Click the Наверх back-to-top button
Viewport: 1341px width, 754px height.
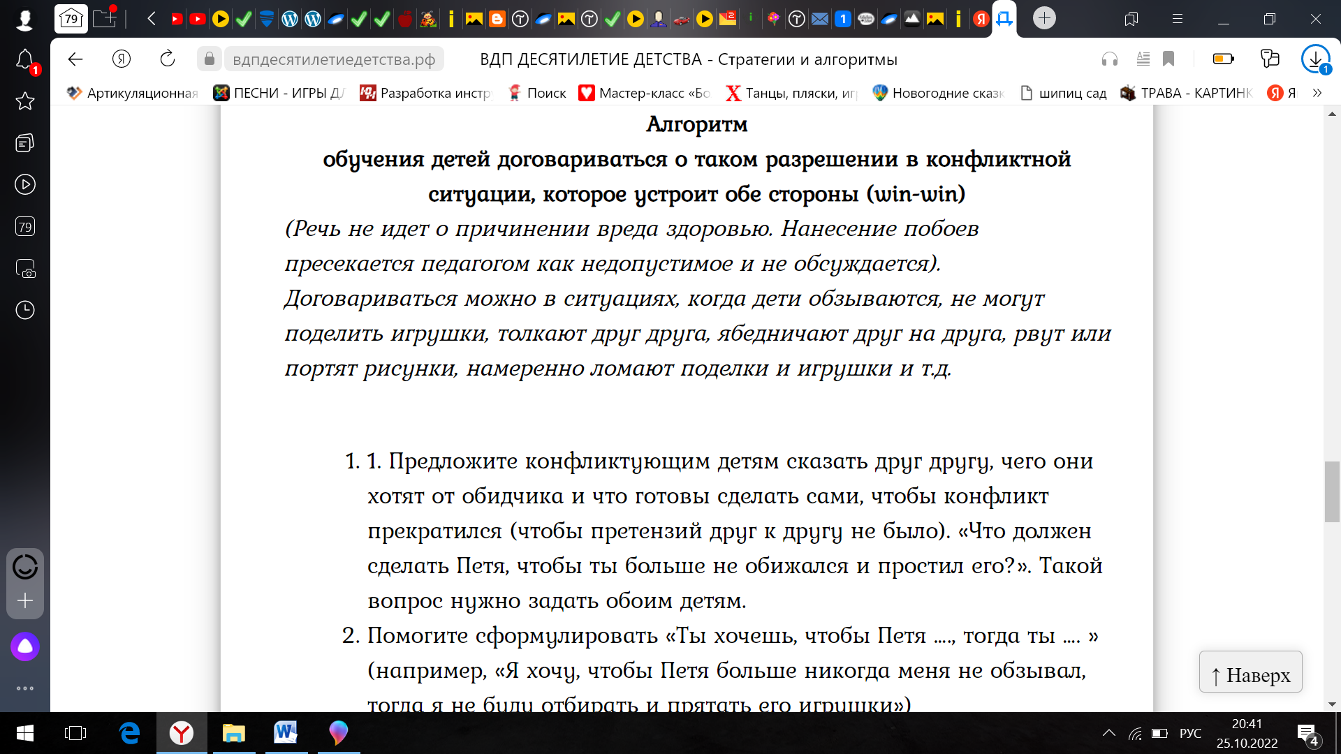(x=1250, y=672)
